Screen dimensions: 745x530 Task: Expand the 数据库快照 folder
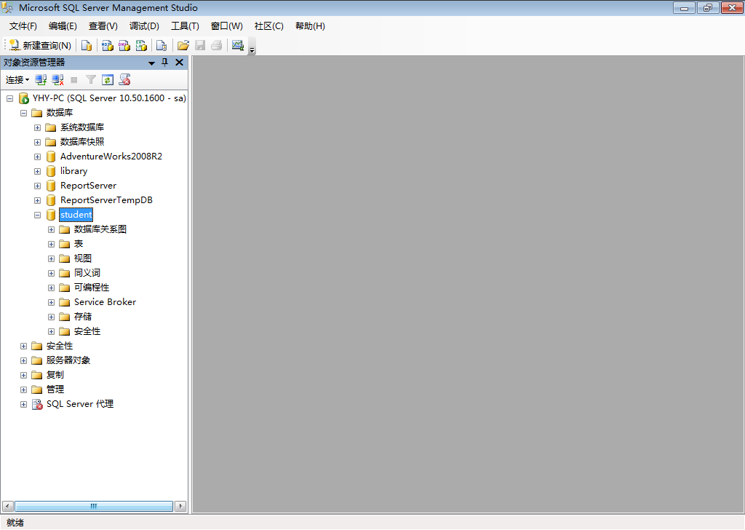(x=37, y=142)
